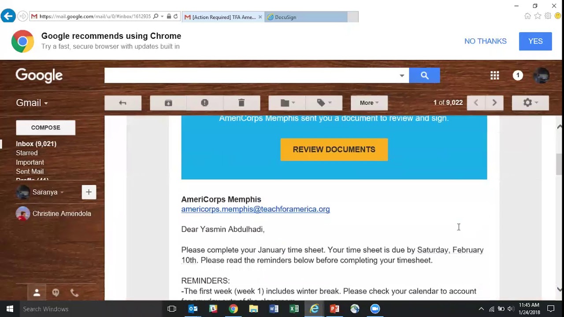This screenshot has width=564, height=317.
Task: Open the Google account avatar
Action: 541,76
